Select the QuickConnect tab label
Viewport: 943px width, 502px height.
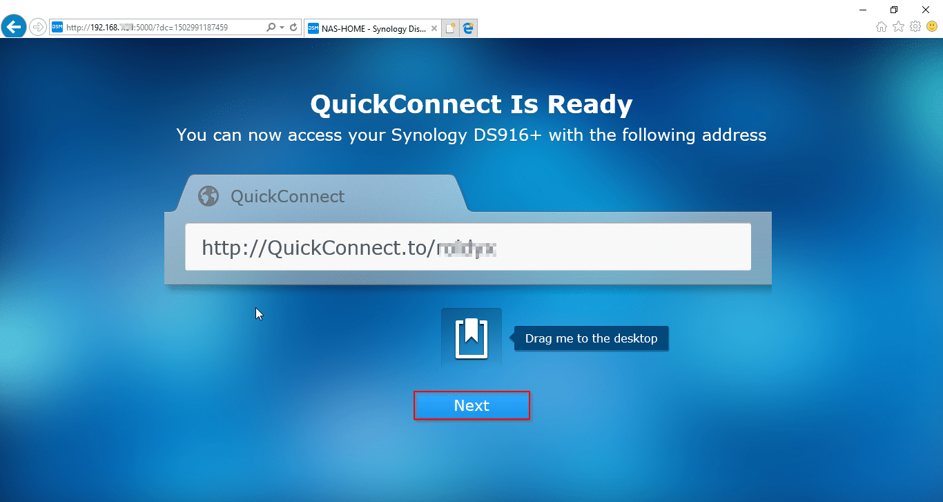[287, 196]
